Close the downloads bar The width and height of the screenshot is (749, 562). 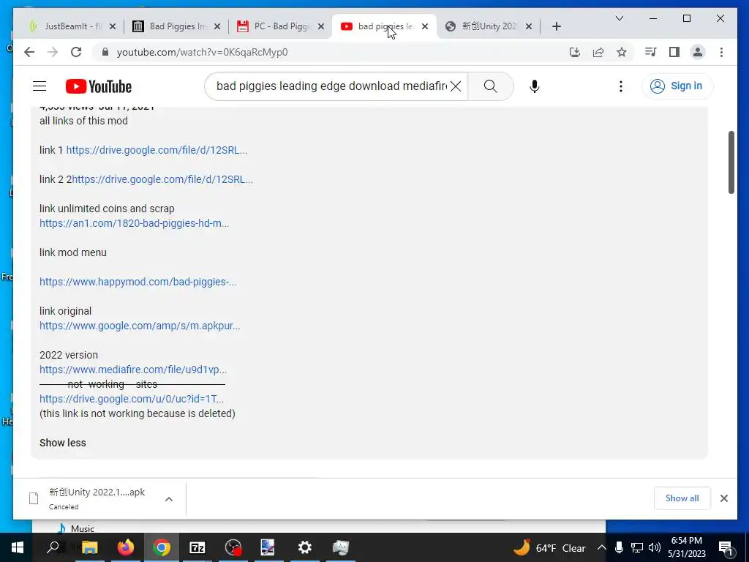click(x=724, y=498)
